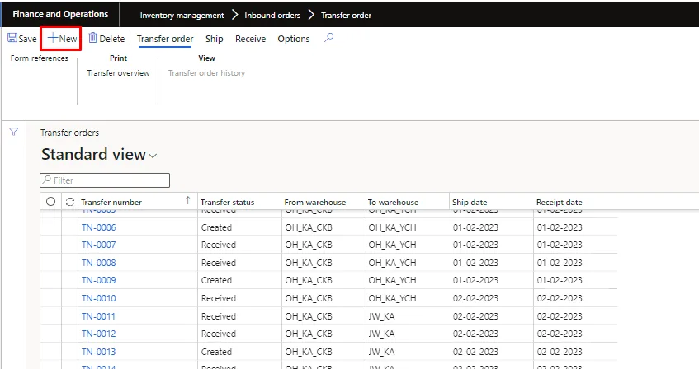
Task: Open the filter pane funnel icon
Action: (x=14, y=132)
